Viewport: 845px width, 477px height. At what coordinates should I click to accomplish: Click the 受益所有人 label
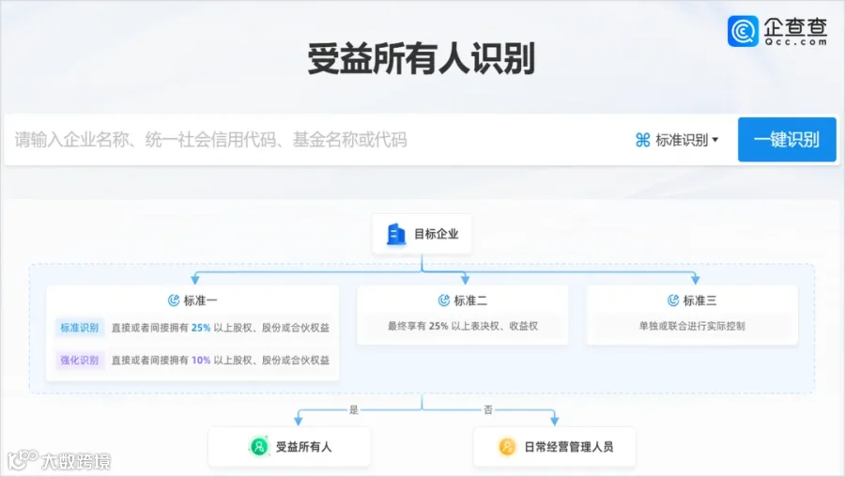[303, 447]
